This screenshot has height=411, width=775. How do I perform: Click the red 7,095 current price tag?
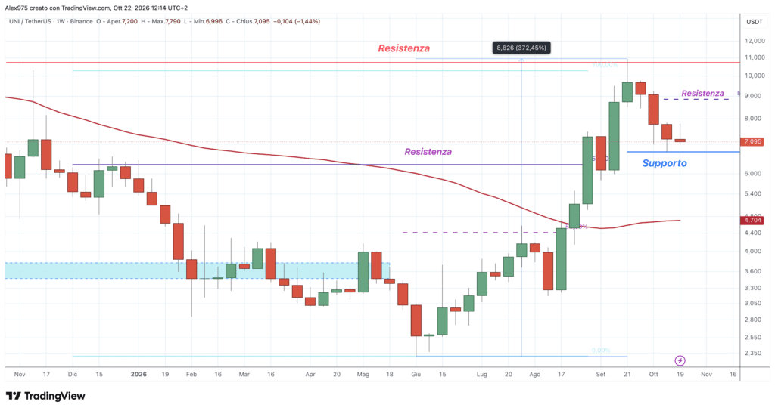click(752, 141)
